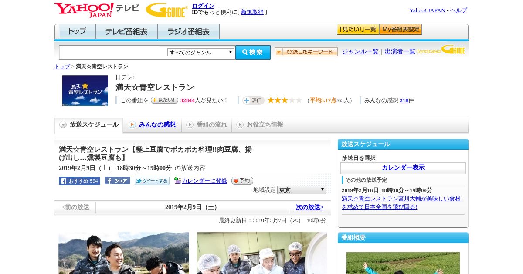Select the 放送スケジュール tab
Viewport: 523px width, 274px height.
click(89, 125)
